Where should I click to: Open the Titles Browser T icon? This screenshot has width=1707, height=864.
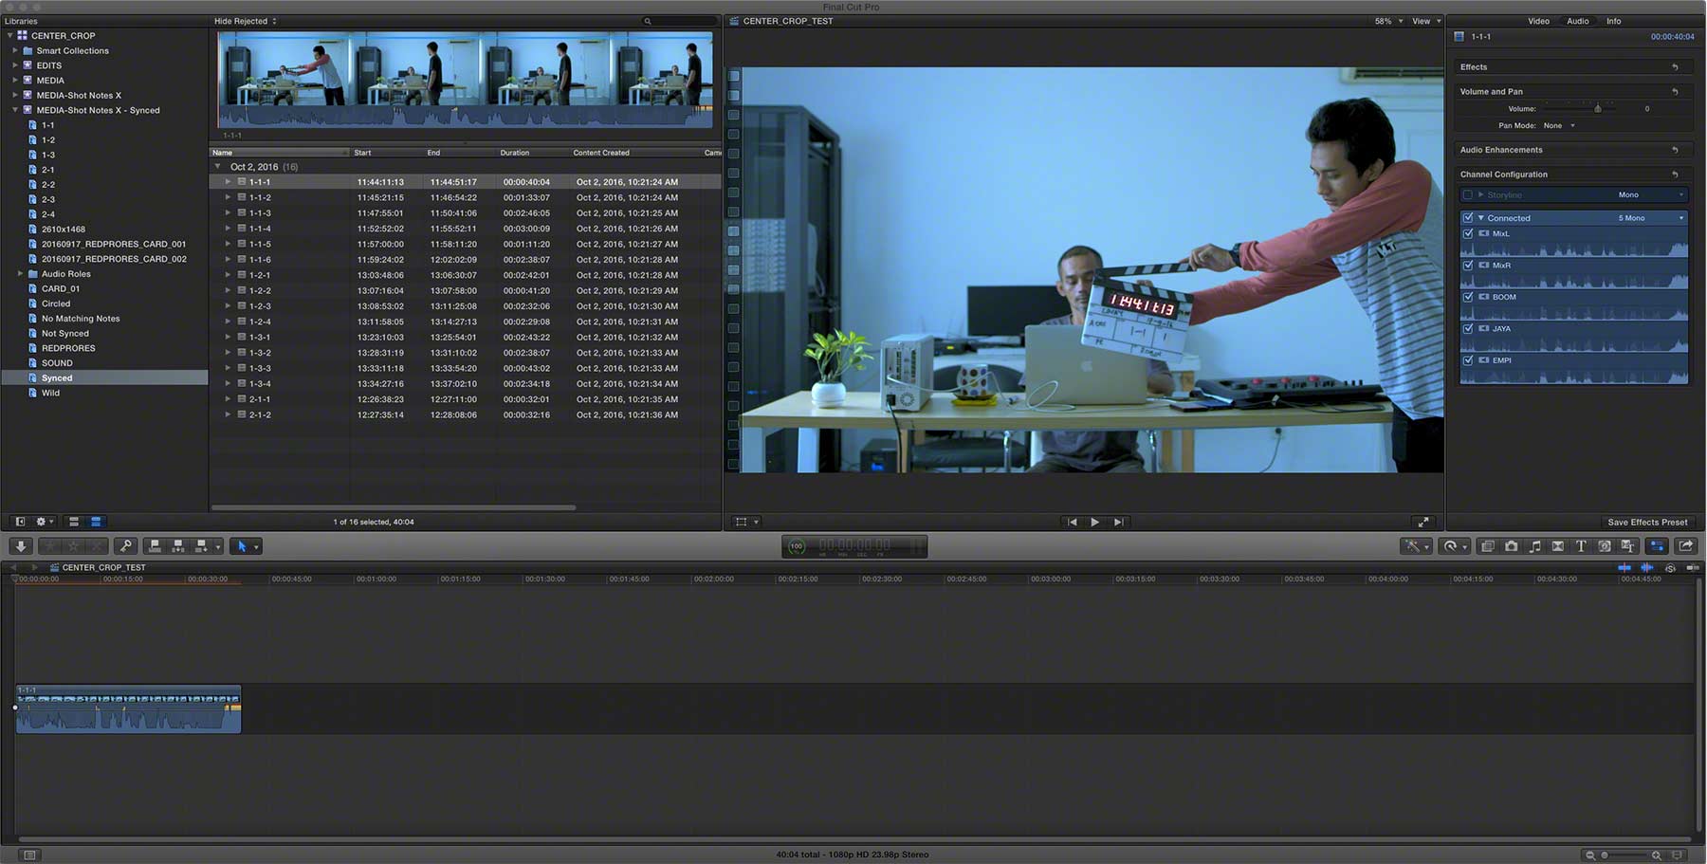[x=1581, y=546]
